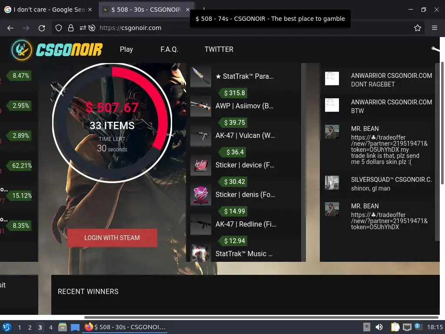Bookmark this page with the star icon
Screen dimensions: 445x334
pyautogui.click(x=418, y=28)
